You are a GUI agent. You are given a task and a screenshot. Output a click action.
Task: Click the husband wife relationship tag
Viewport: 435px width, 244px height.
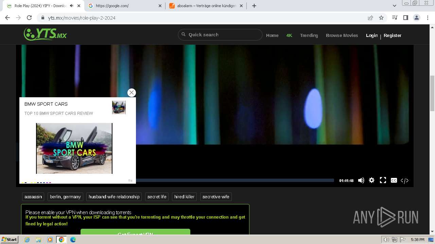[114, 197]
